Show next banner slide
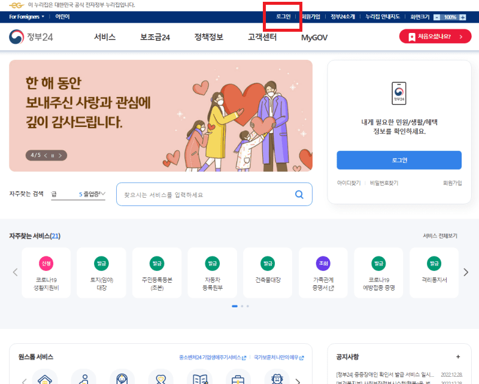The width and height of the screenshot is (479, 384). pos(60,155)
